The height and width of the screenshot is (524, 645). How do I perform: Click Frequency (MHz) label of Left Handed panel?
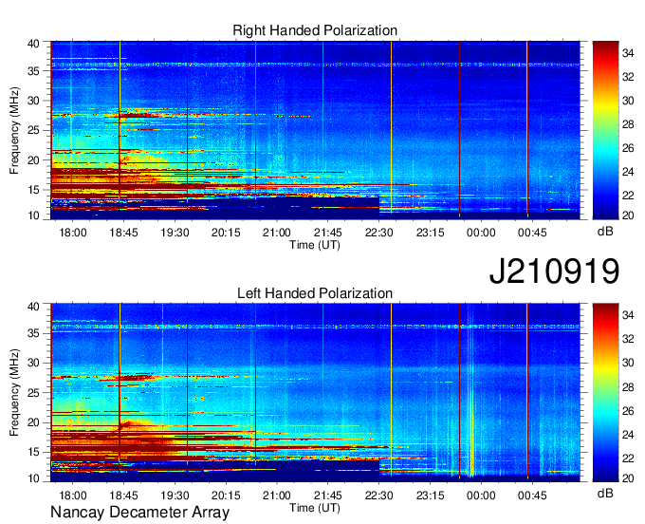pyautogui.click(x=14, y=393)
